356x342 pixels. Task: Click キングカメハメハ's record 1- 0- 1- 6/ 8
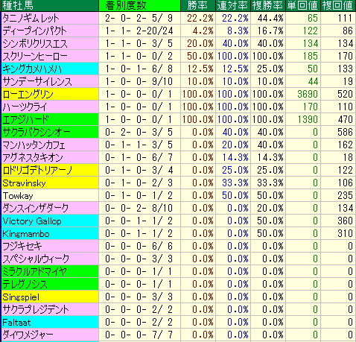tap(139, 69)
